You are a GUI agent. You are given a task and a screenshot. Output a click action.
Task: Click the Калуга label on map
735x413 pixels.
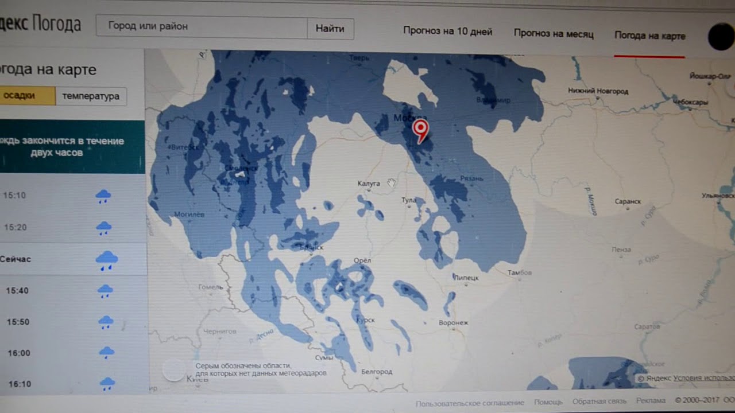pos(369,184)
